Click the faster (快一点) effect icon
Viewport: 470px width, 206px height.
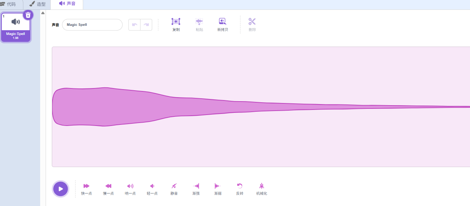coord(86,186)
